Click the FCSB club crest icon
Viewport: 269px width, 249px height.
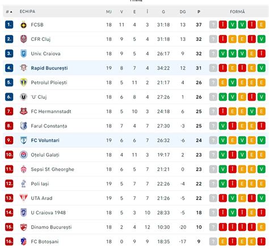(x=24, y=25)
